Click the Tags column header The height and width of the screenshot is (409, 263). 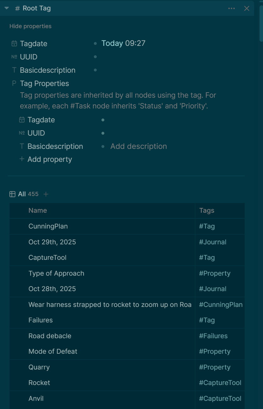coord(207,211)
